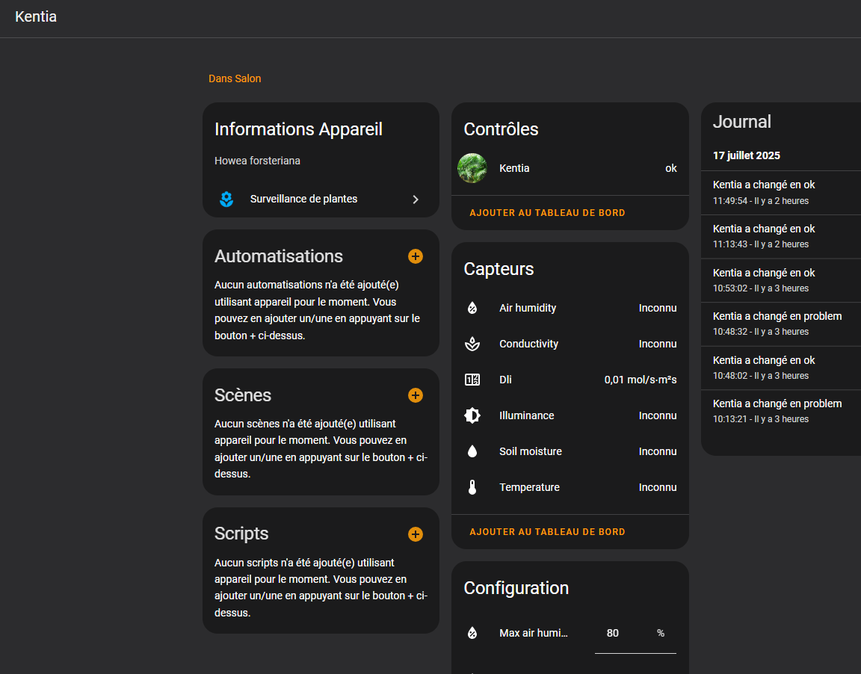Open Surveillance de plantes chevron arrow

coord(416,200)
